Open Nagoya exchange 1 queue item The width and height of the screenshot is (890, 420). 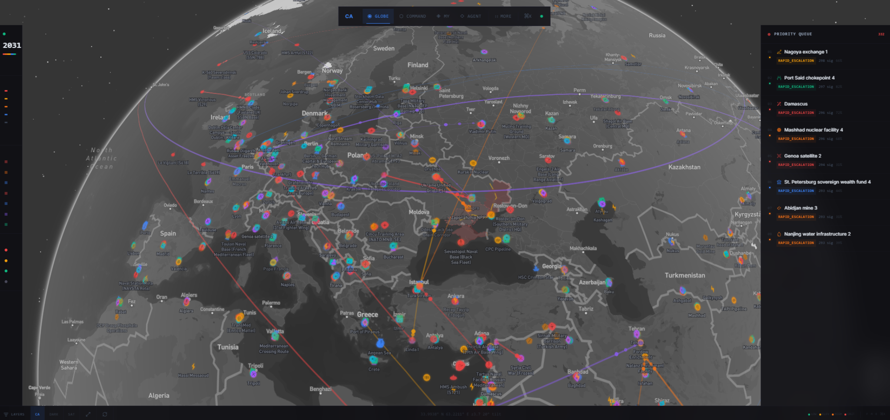806,52
